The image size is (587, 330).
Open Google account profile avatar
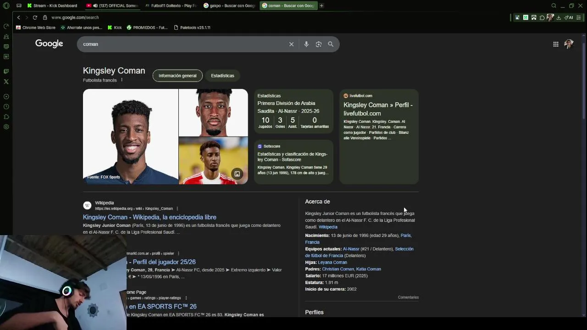pos(569,44)
